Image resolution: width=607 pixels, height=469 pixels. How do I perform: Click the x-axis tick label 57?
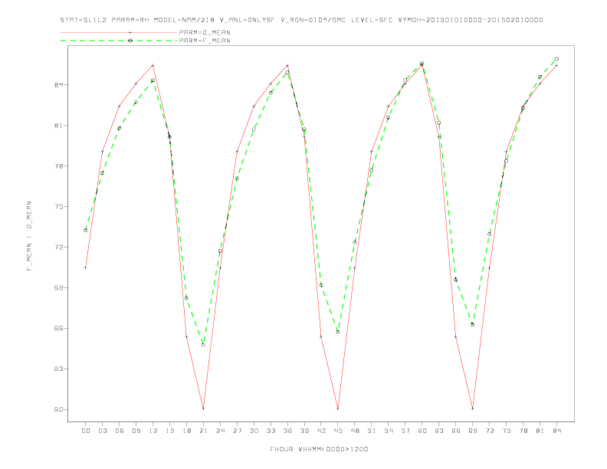coord(405,431)
